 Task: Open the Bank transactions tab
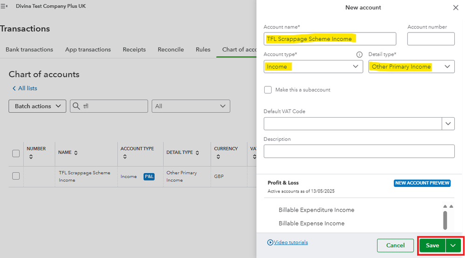[29, 49]
